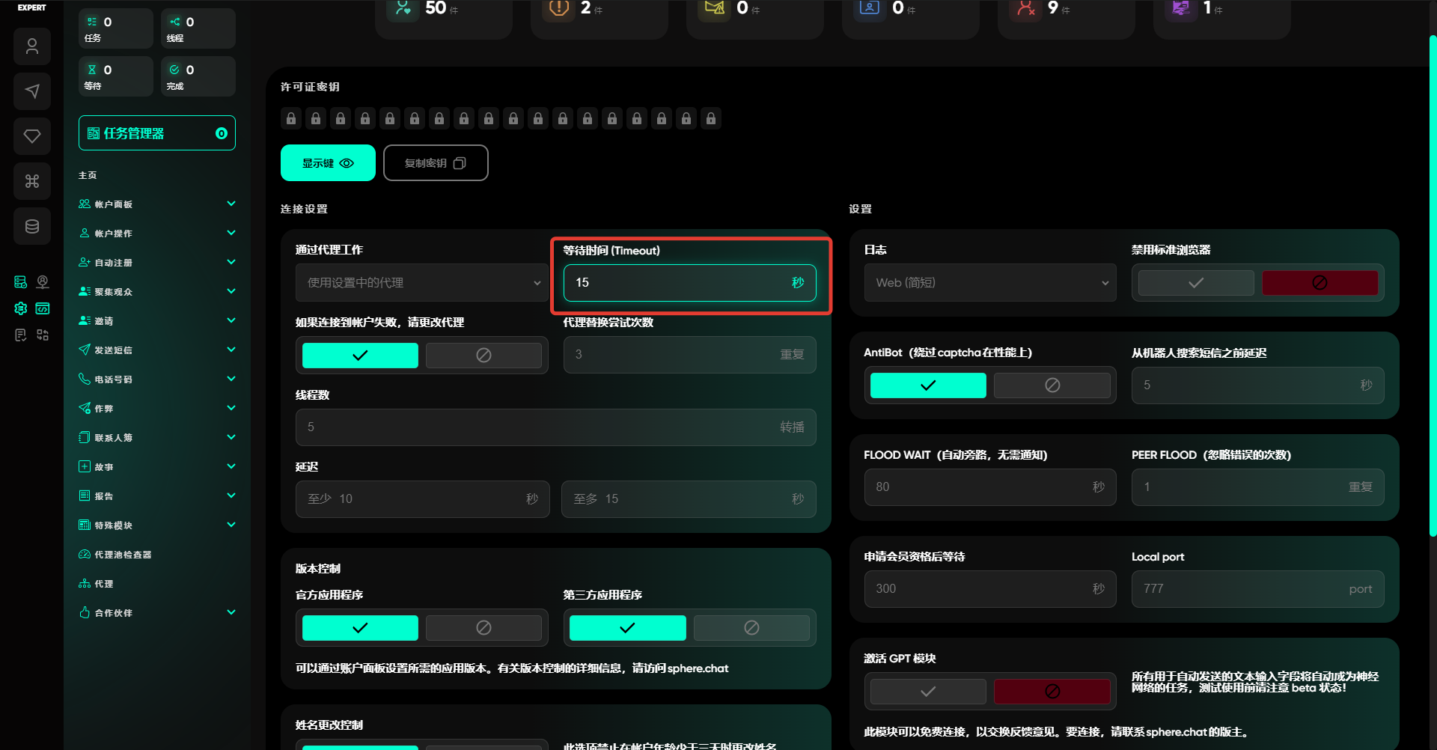Click the 显示键 button
This screenshot has height=750, width=1437.
coord(328,163)
